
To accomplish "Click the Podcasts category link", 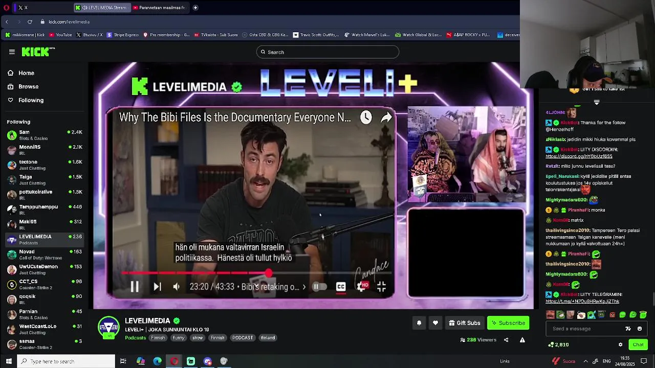I will 136,338.
